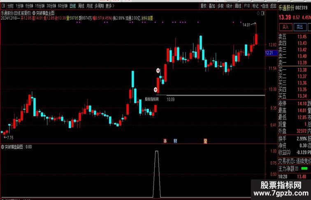Click the 10:20 trade tick row
The width and height of the screenshot is (311, 200).
tap(295, 177)
